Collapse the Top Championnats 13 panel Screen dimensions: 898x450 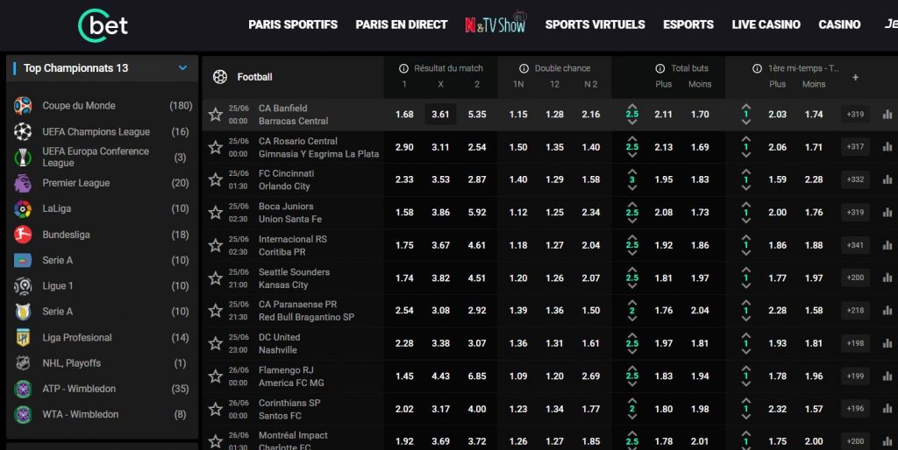click(182, 68)
